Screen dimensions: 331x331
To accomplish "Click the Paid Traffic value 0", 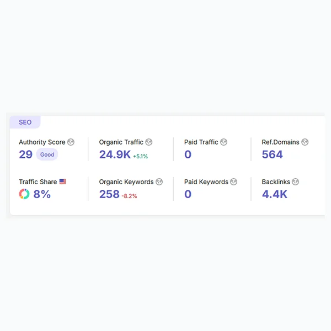I will (x=188, y=154).
